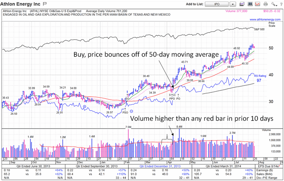Click the 2.7M volume peak label
284x181 pixels.
(233, 133)
